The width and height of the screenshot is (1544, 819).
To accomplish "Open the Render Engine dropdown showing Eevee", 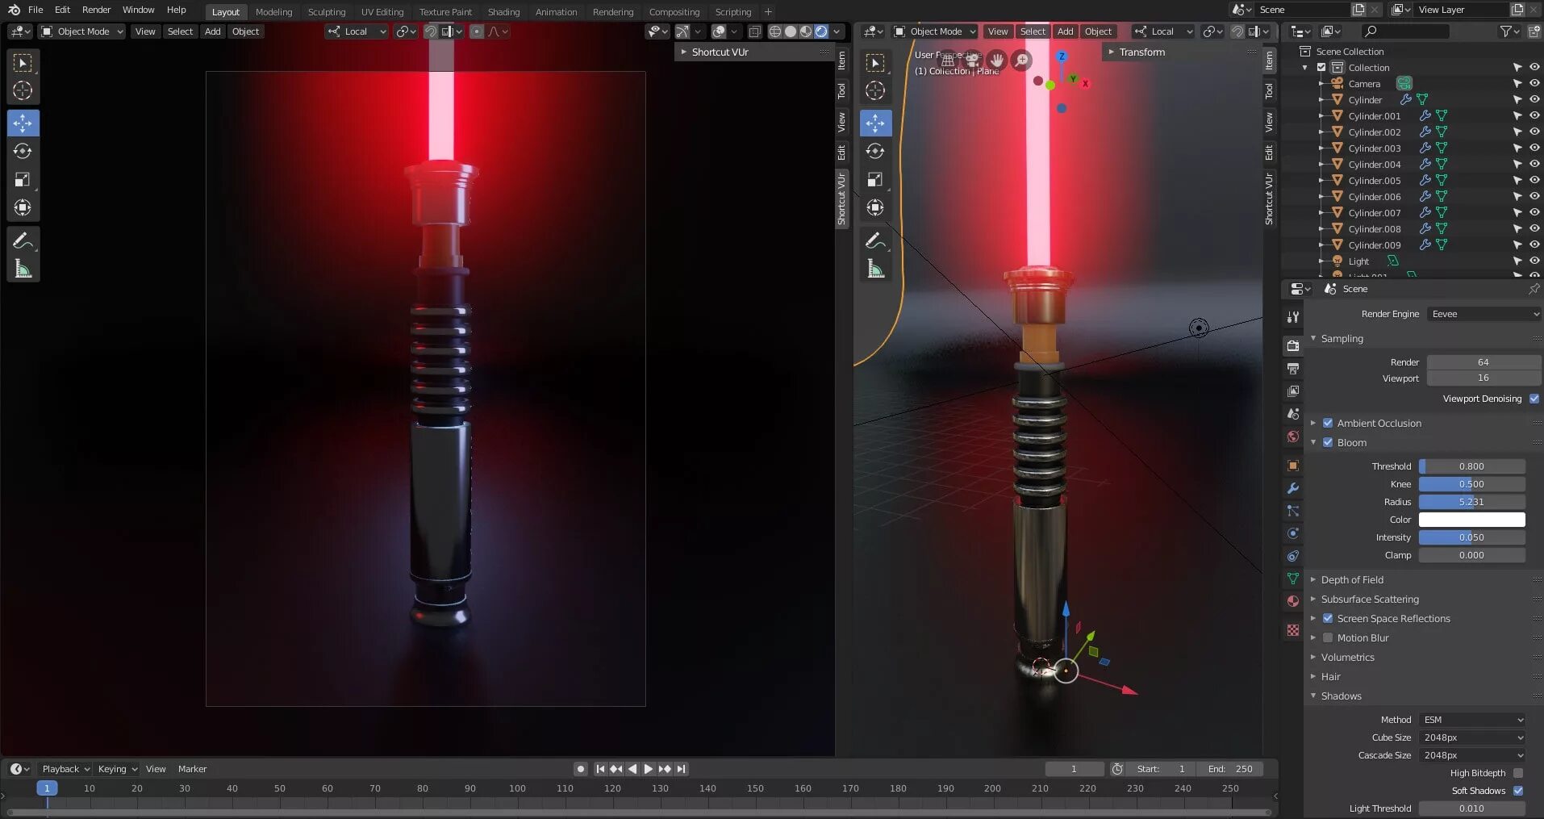I will click(1484, 314).
